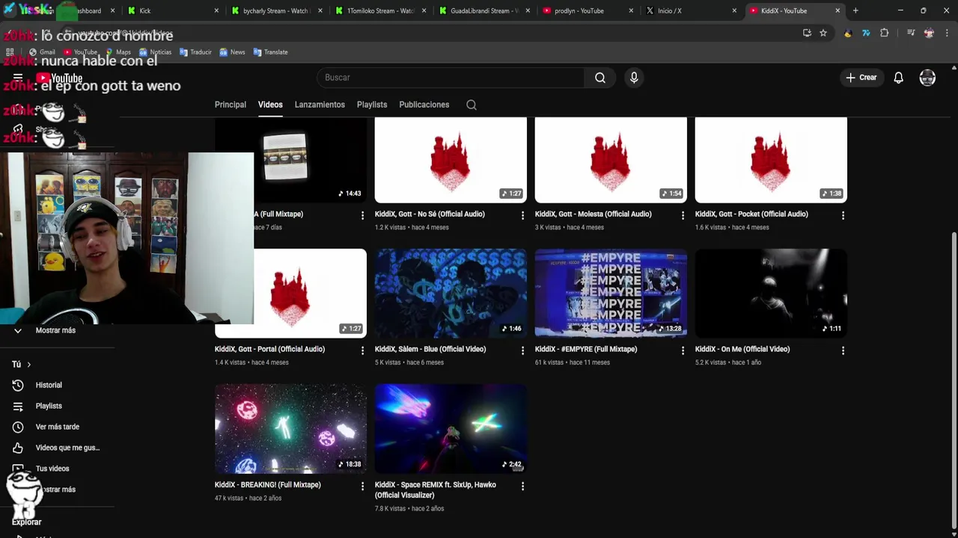The height and width of the screenshot is (538, 958).
Task: Open a new browser tab
Action: point(855,10)
